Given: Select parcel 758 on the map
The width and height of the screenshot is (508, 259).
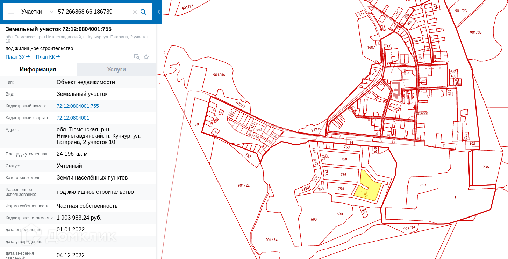Looking at the screenshot, I should pyautogui.click(x=344, y=159).
